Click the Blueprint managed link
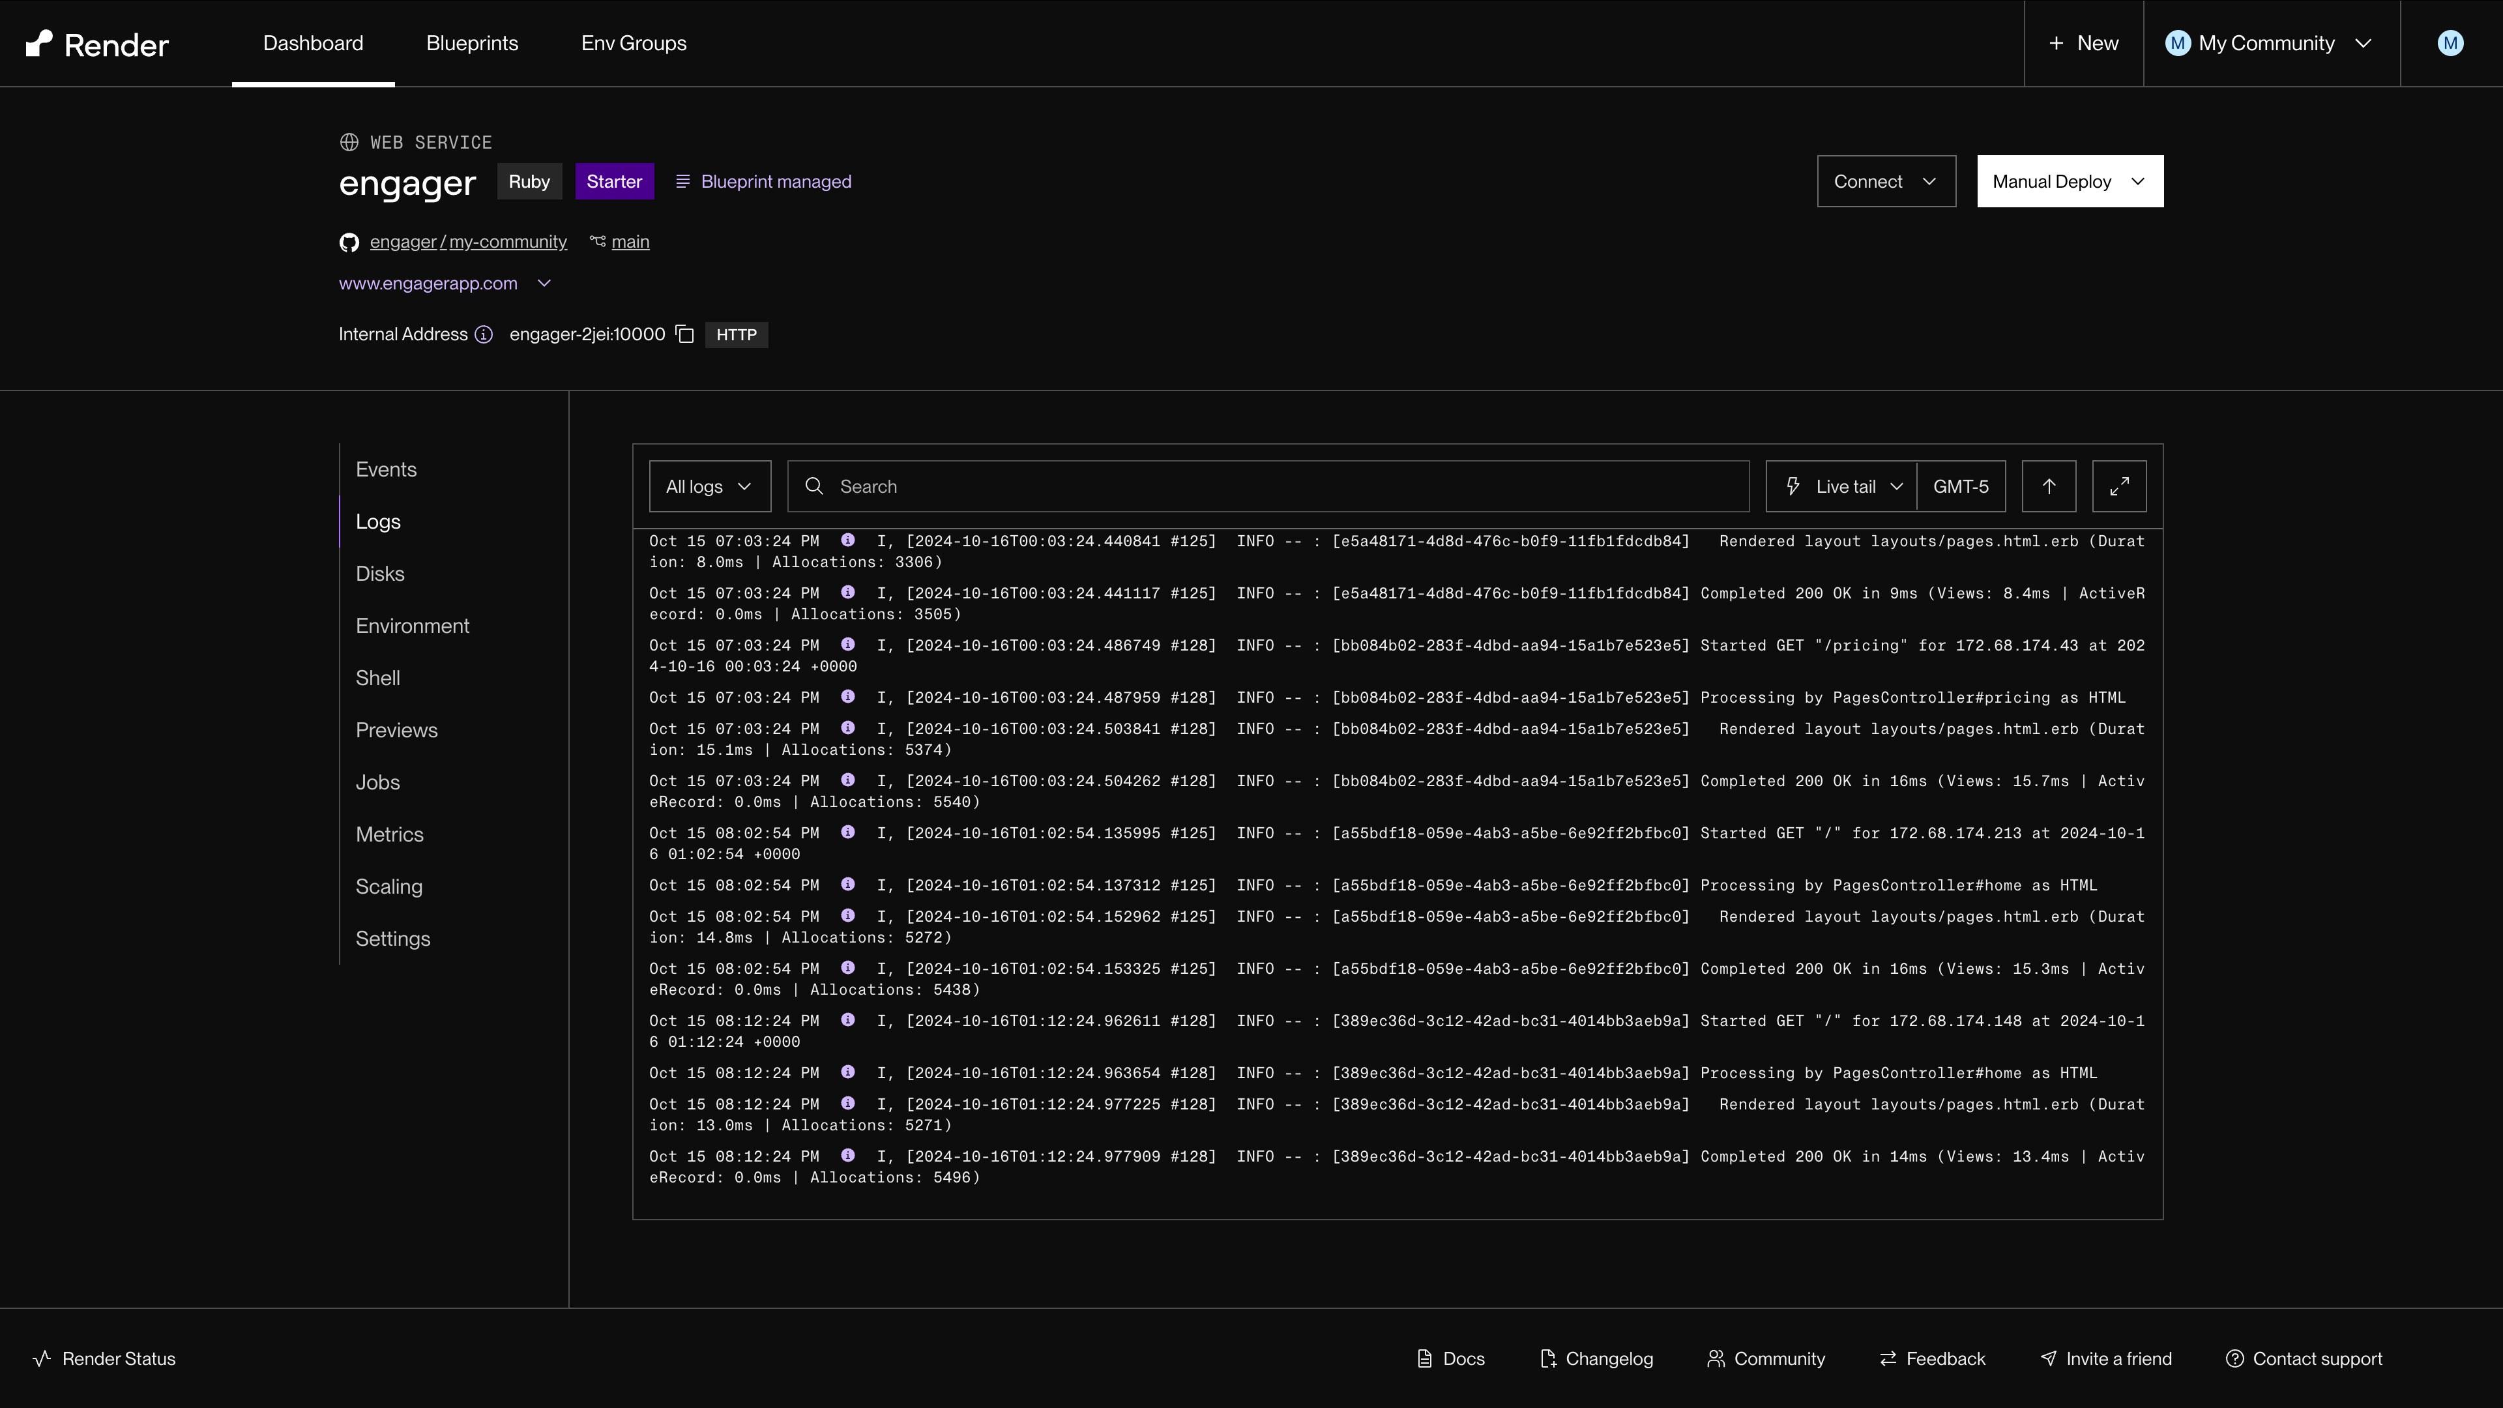Viewport: 2503px width, 1408px height. [x=776, y=182]
